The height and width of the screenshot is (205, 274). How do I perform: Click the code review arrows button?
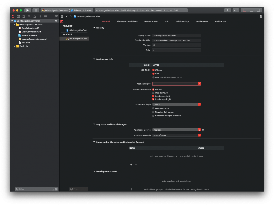[236, 10]
